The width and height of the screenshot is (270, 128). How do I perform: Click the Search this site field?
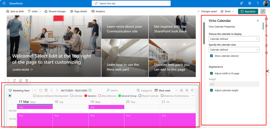click(x=131, y=3)
